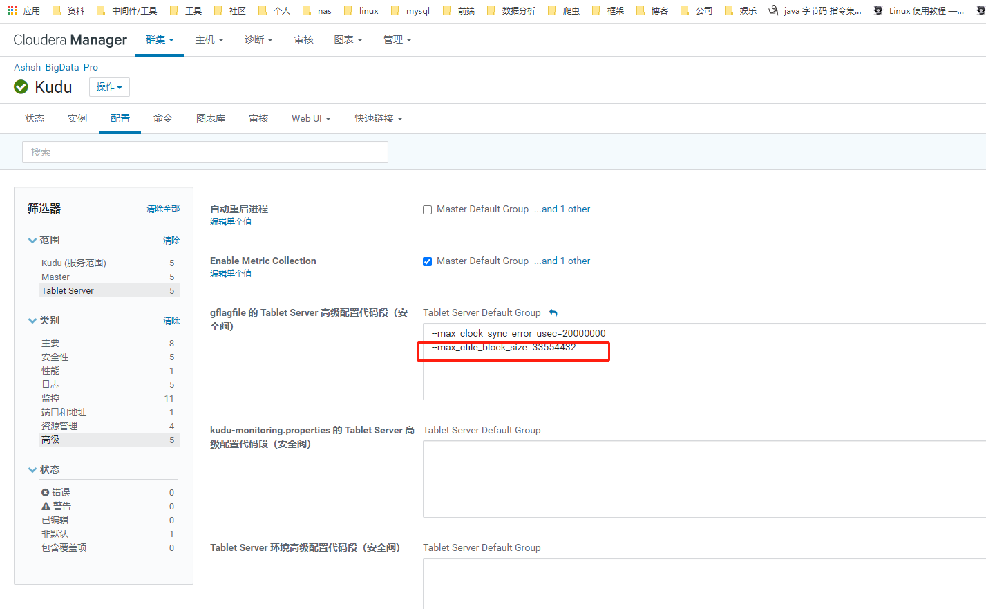Open the nas bookmark folder
986x609 pixels.
(317, 10)
